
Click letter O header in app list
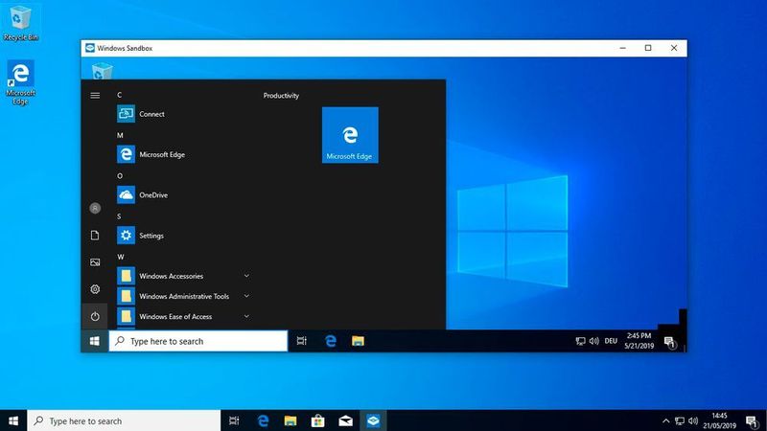point(120,176)
